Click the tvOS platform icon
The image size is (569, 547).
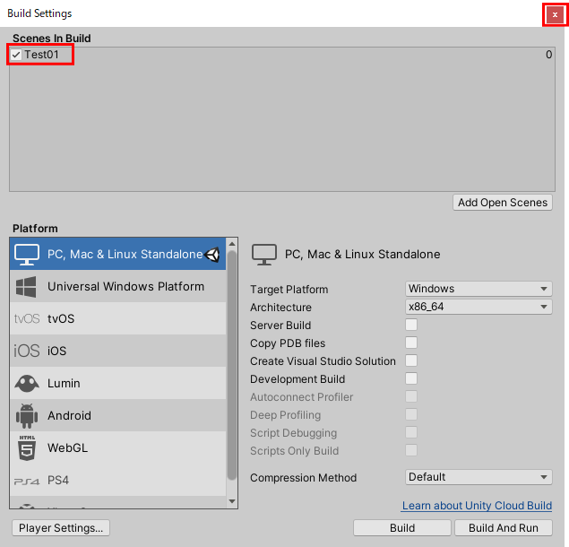(27, 318)
